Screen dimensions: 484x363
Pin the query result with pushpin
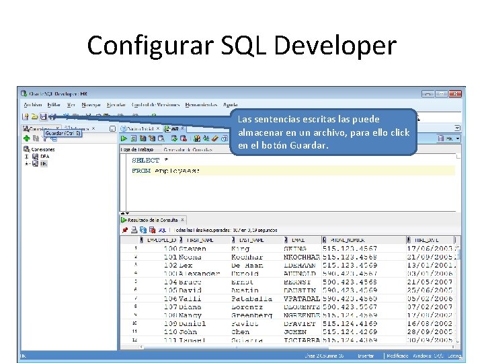pos(125,230)
